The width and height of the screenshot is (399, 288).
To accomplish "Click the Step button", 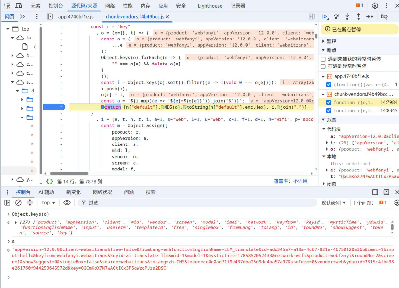I will (370, 17).
